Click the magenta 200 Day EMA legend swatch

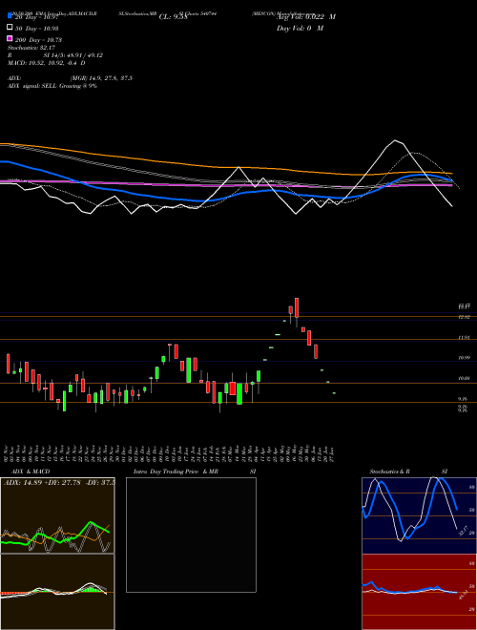coord(10,39)
